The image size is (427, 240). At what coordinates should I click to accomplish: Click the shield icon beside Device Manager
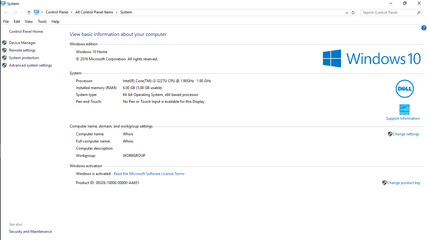[x=4, y=43]
